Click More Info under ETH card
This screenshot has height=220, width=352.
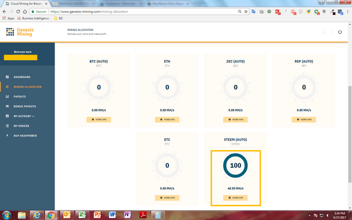[167, 120]
